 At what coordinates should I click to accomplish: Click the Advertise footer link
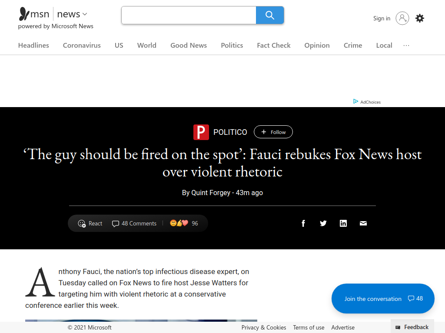343,327
